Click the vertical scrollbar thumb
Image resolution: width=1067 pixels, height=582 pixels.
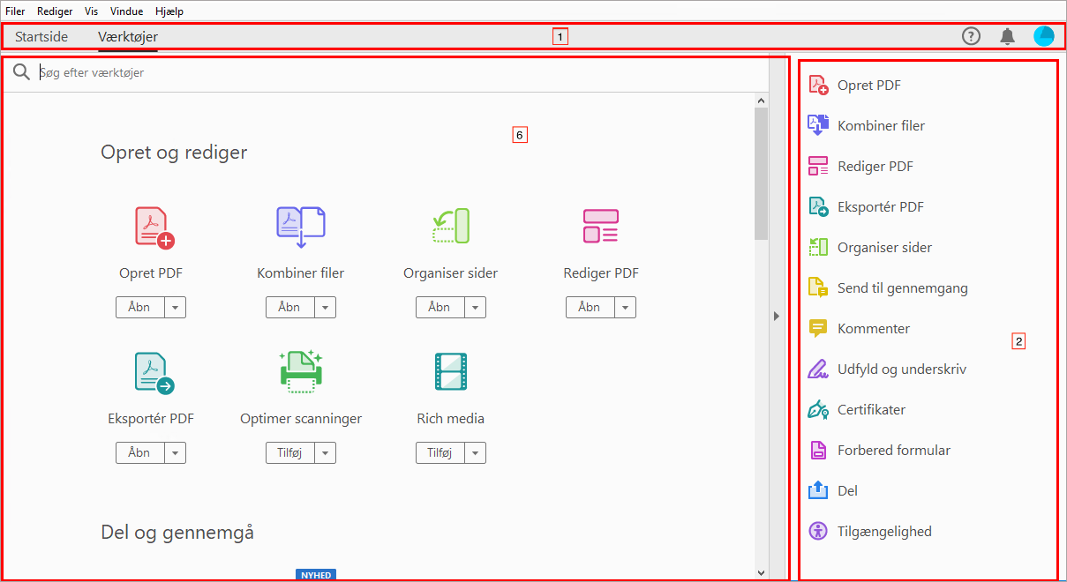[761, 175]
